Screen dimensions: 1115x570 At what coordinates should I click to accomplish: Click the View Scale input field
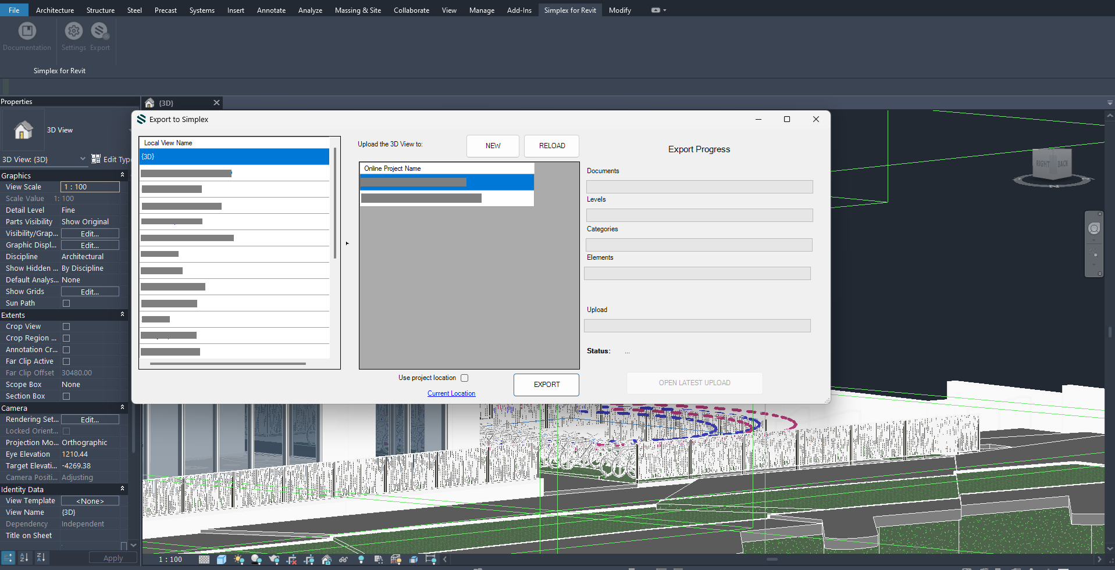[90, 187]
